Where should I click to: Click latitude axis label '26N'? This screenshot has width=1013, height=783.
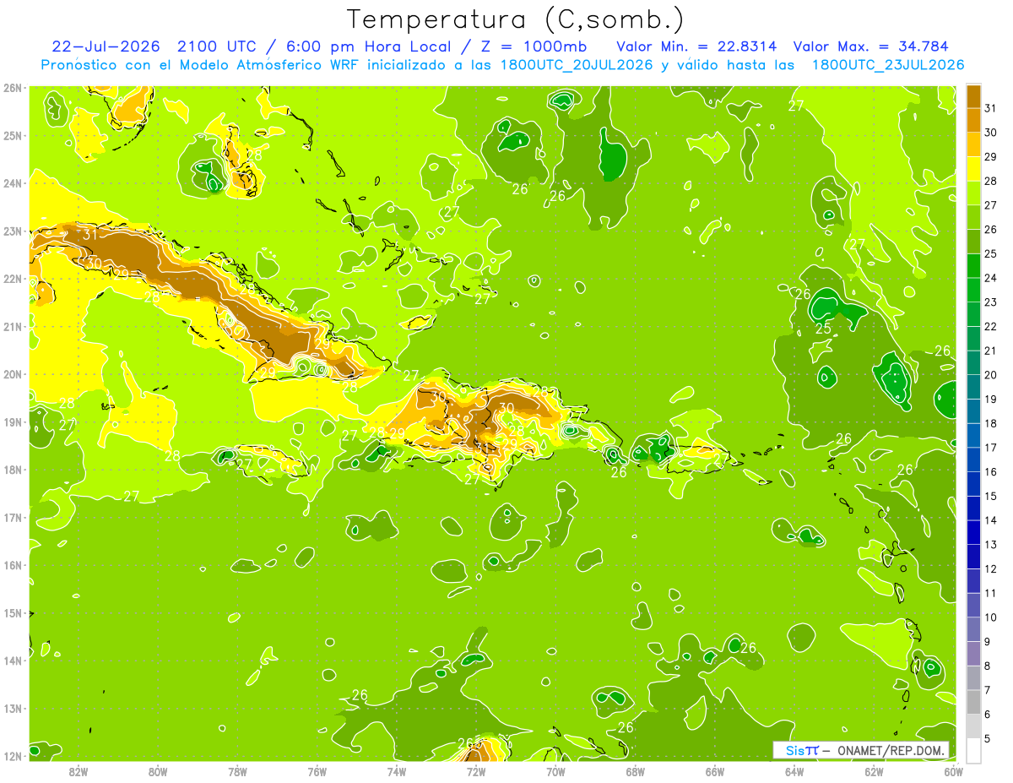pos(13,88)
